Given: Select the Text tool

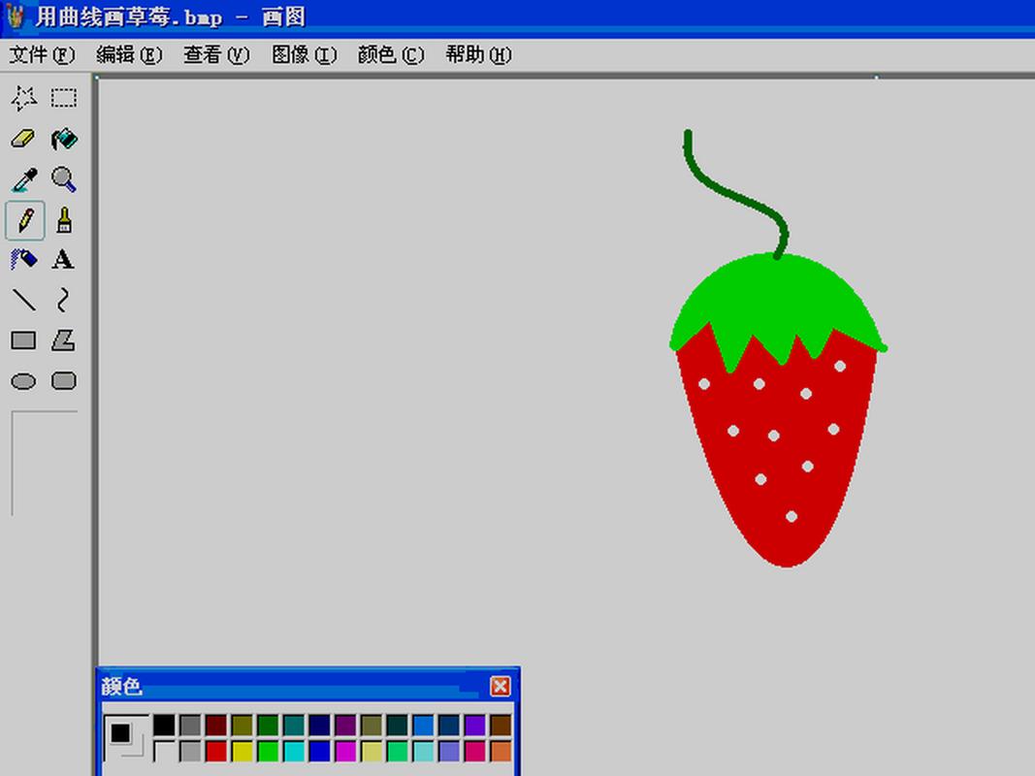Looking at the screenshot, I should [x=62, y=260].
